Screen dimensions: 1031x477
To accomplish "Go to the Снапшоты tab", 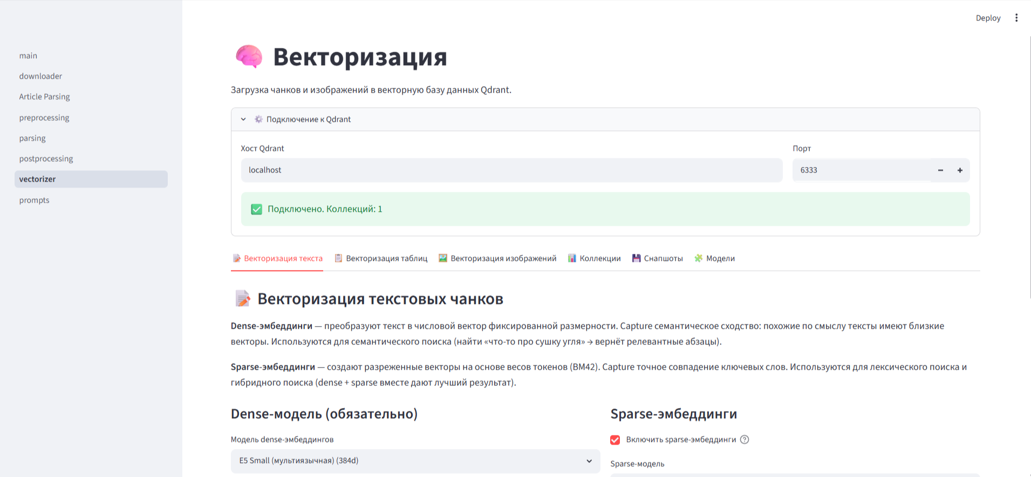I will click(x=657, y=258).
